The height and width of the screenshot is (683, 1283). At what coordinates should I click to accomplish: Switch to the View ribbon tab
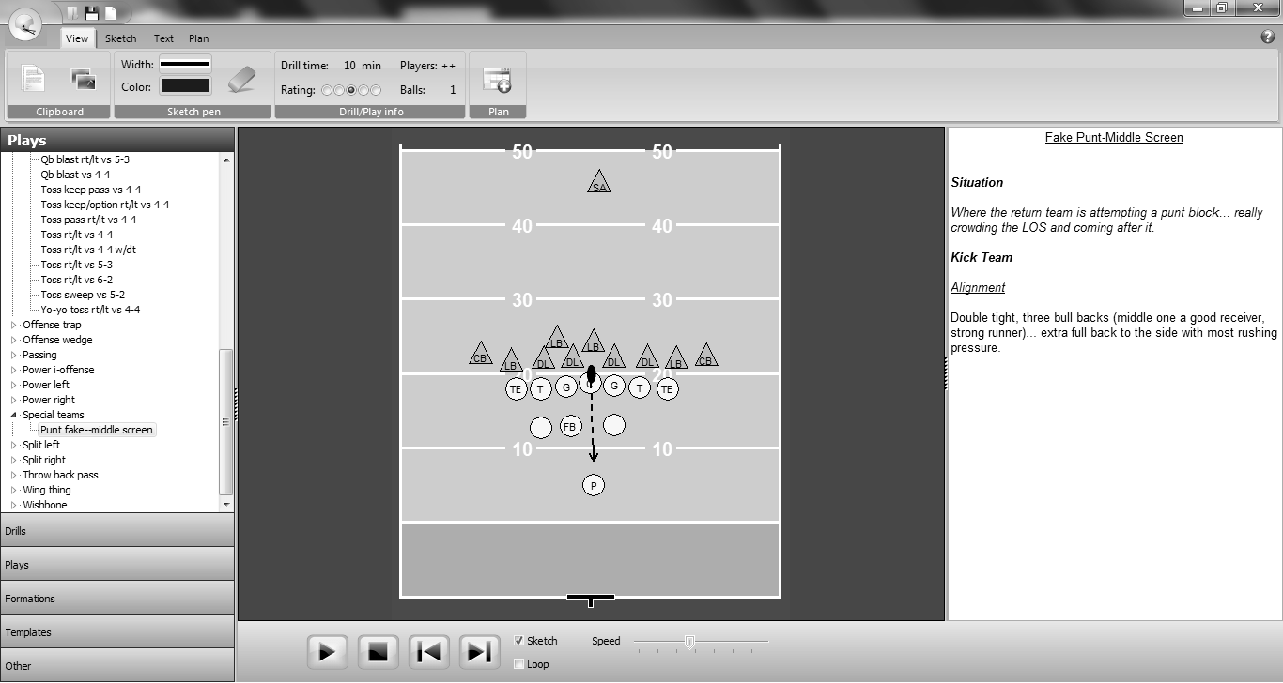click(x=77, y=38)
